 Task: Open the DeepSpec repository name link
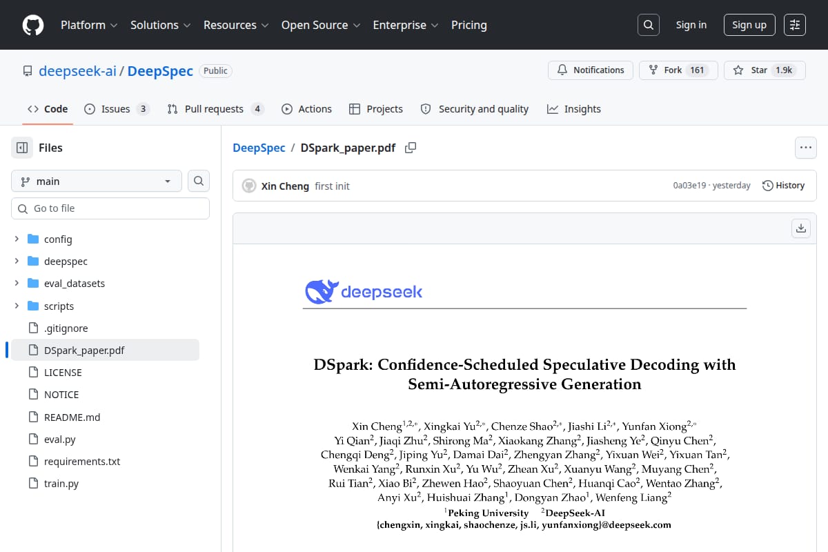(160, 71)
